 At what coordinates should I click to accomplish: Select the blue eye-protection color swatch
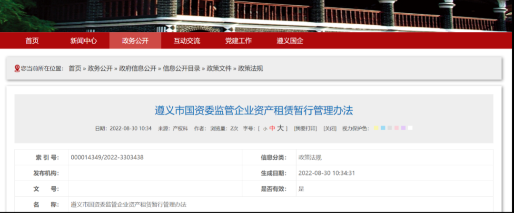(x=383, y=128)
